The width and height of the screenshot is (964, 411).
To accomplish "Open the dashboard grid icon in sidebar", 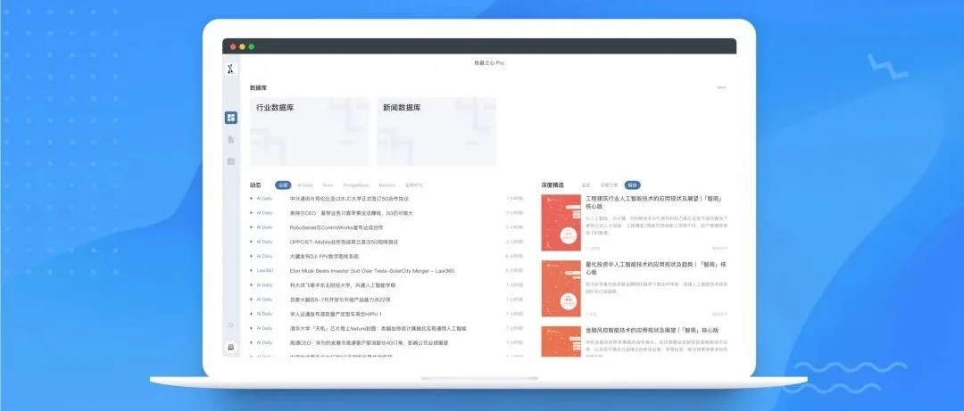I will [x=230, y=118].
